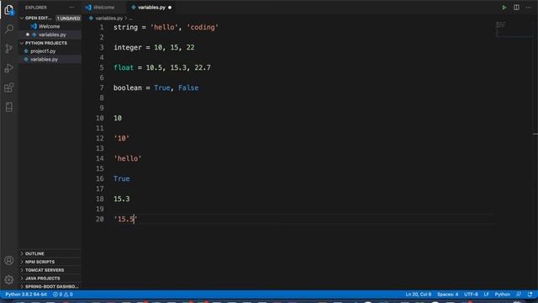Click the editor vertical scrollbar marker
This screenshot has width=538, height=303.
tap(535, 134)
